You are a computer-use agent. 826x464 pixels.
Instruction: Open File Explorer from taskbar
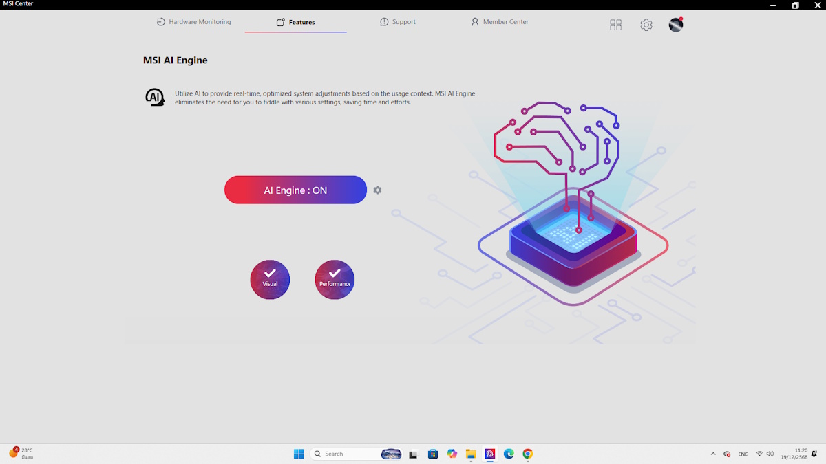(x=471, y=454)
